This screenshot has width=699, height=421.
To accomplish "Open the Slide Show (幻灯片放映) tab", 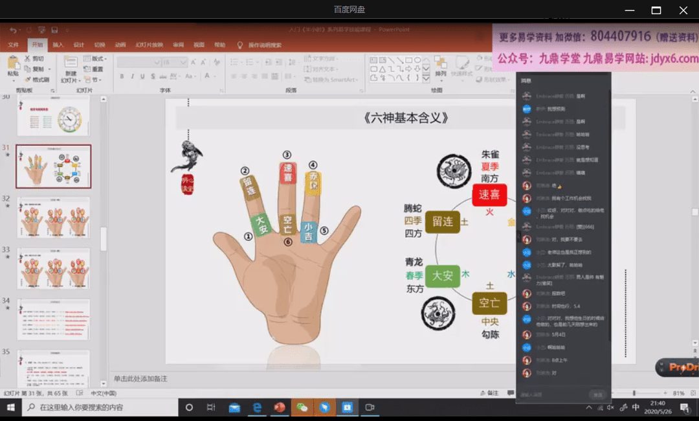I will [x=149, y=45].
